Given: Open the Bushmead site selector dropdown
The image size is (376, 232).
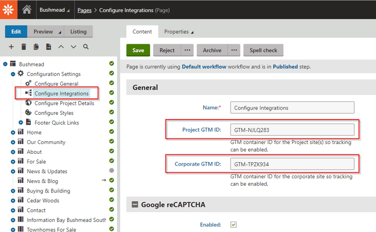Looking at the screenshot, I should tap(55, 10).
